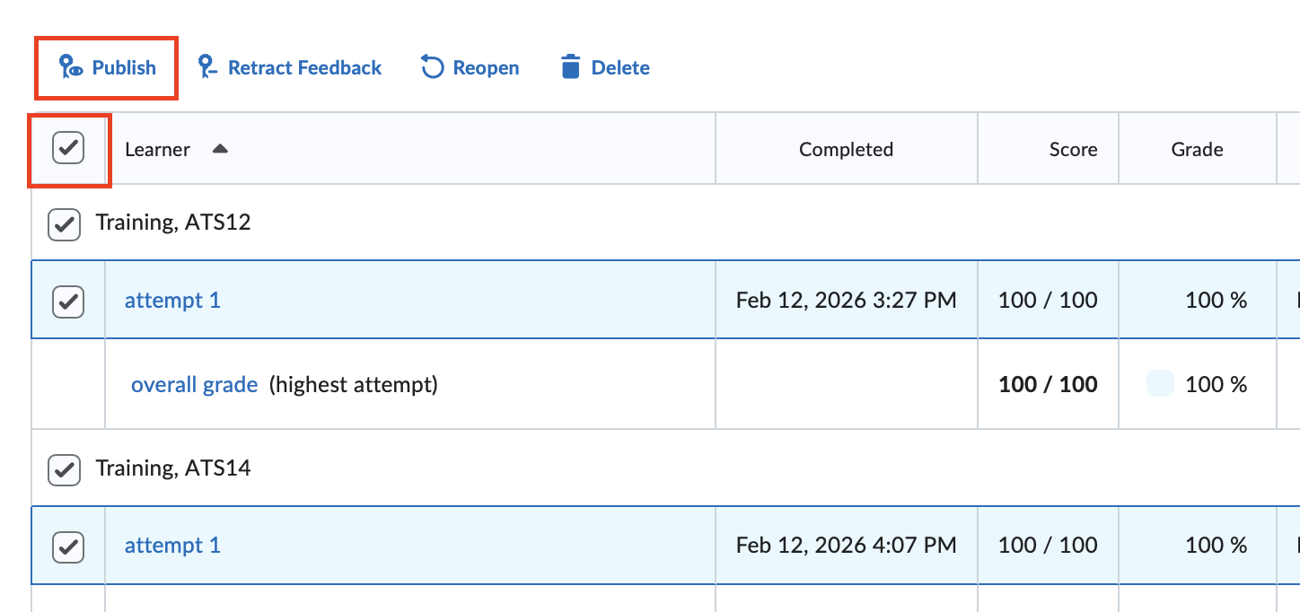Uncheck the select-all checkbox in header
Viewport: 1300px width, 612px height.
click(x=69, y=148)
